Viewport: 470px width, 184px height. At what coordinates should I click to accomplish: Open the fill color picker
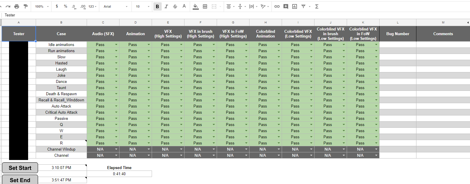[196, 6]
